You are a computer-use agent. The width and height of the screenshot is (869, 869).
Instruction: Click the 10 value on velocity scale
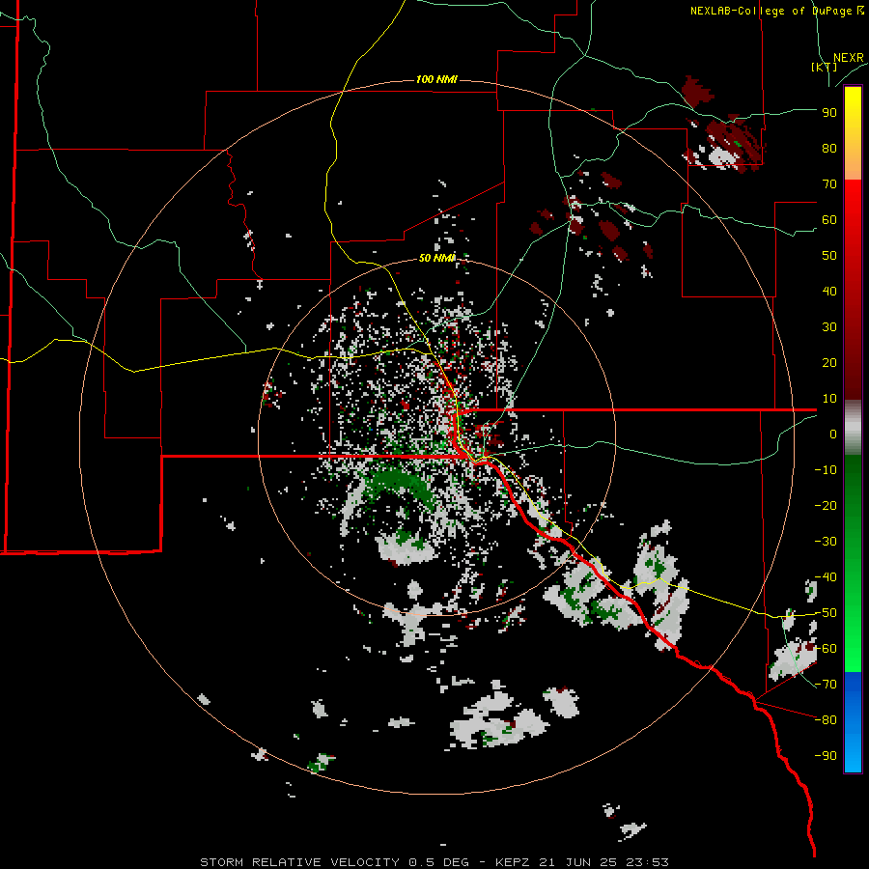829,399
